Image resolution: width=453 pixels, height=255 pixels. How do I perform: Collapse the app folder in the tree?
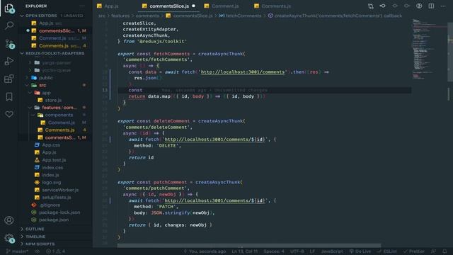click(x=30, y=93)
